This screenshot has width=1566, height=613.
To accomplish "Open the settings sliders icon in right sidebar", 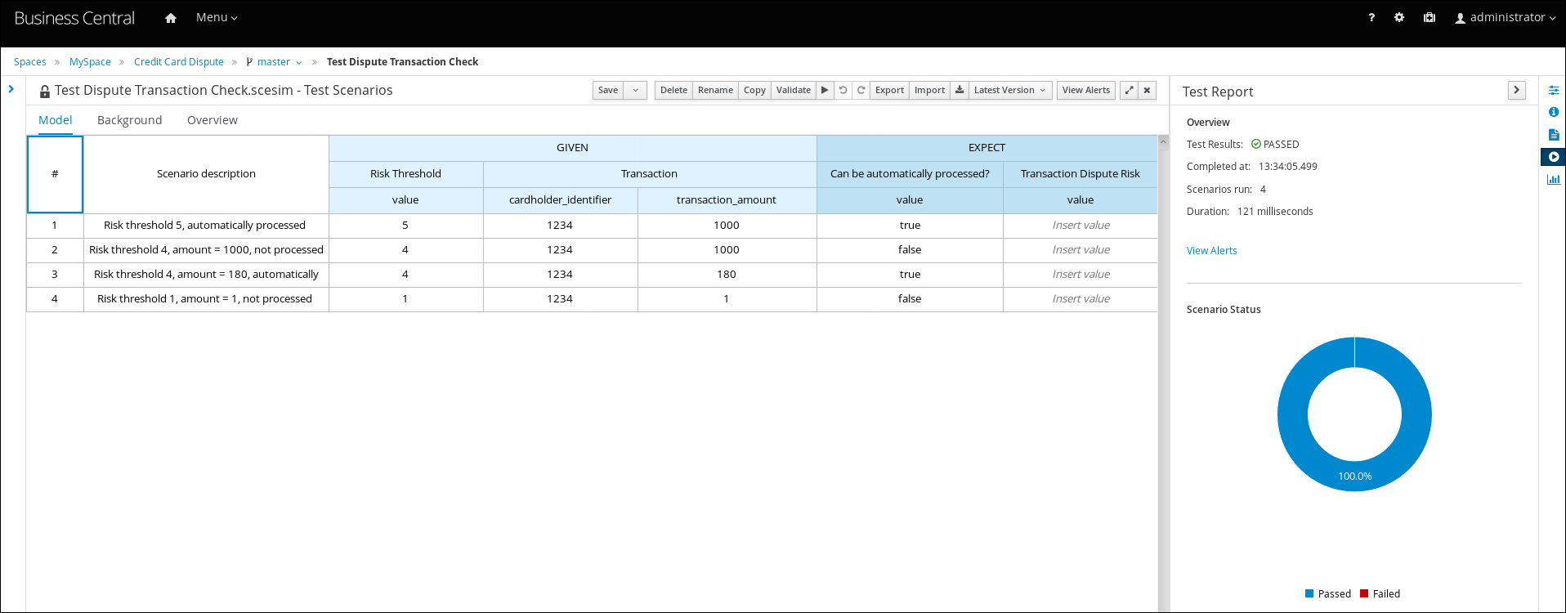I will [1553, 90].
